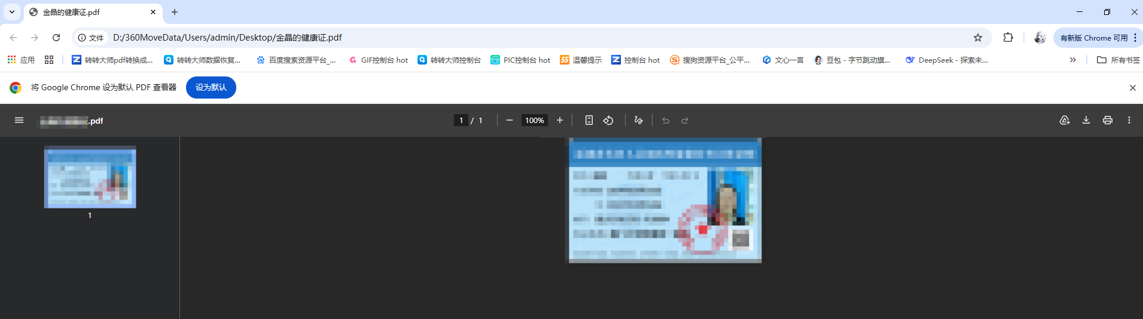
Task: Open the PIC控制台 hot bookmark
Action: (520, 60)
